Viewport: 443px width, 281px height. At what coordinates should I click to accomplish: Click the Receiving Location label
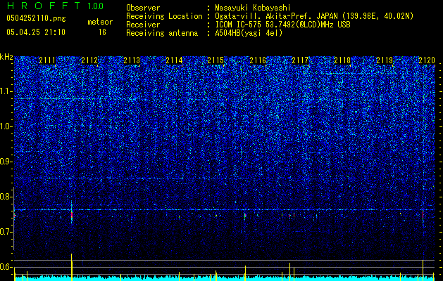coord(164,16)
